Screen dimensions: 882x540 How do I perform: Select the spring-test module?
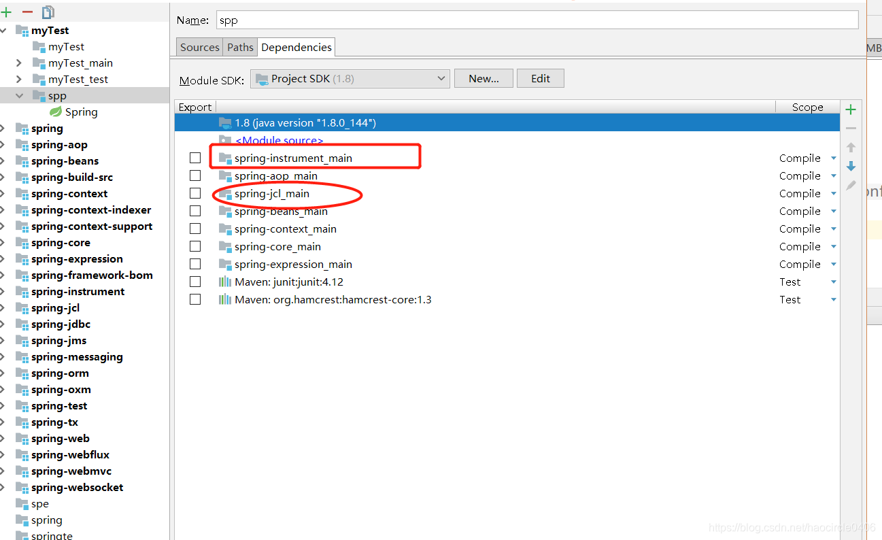click(x=59, y=406)
